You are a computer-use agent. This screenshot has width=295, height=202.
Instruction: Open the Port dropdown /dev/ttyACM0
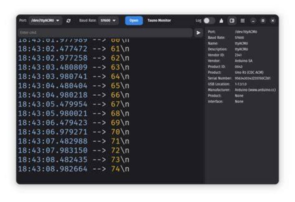point(45,20)
